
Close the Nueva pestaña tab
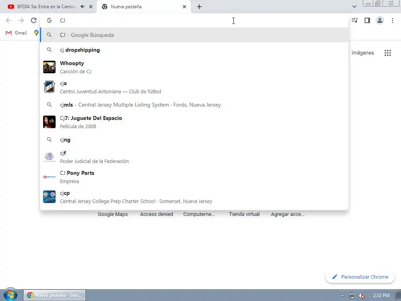point(184,7)
